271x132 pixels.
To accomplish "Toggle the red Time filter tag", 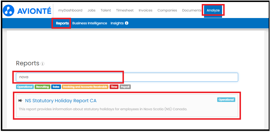I will (114, 87).
